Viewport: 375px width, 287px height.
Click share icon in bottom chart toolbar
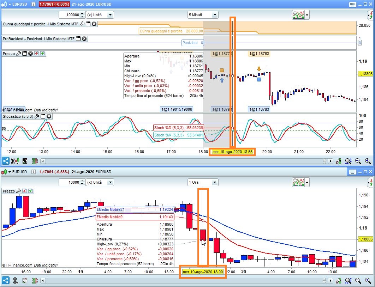click(x=6, y=280)
